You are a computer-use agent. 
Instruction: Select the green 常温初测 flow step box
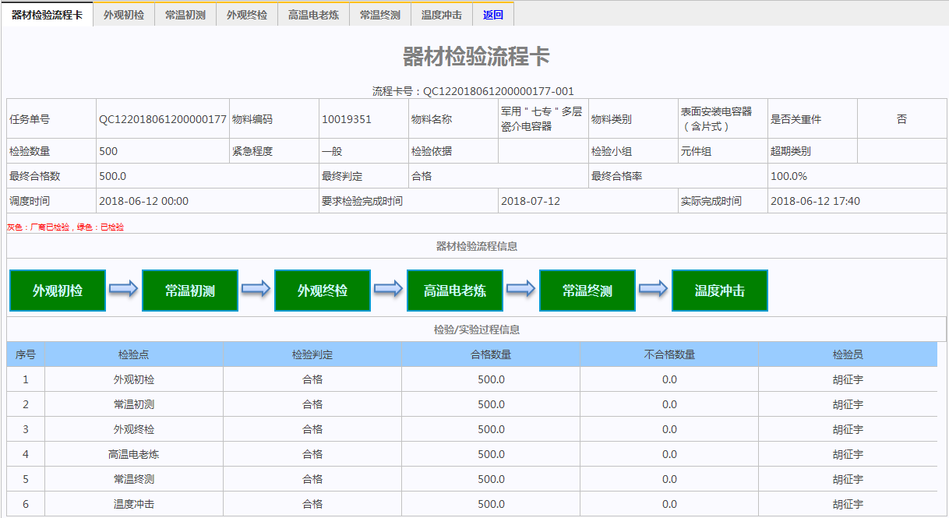190,291
